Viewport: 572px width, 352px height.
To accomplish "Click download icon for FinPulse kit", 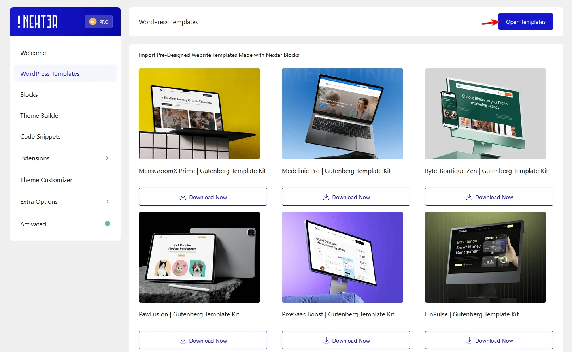I will (x=469, y=340).
